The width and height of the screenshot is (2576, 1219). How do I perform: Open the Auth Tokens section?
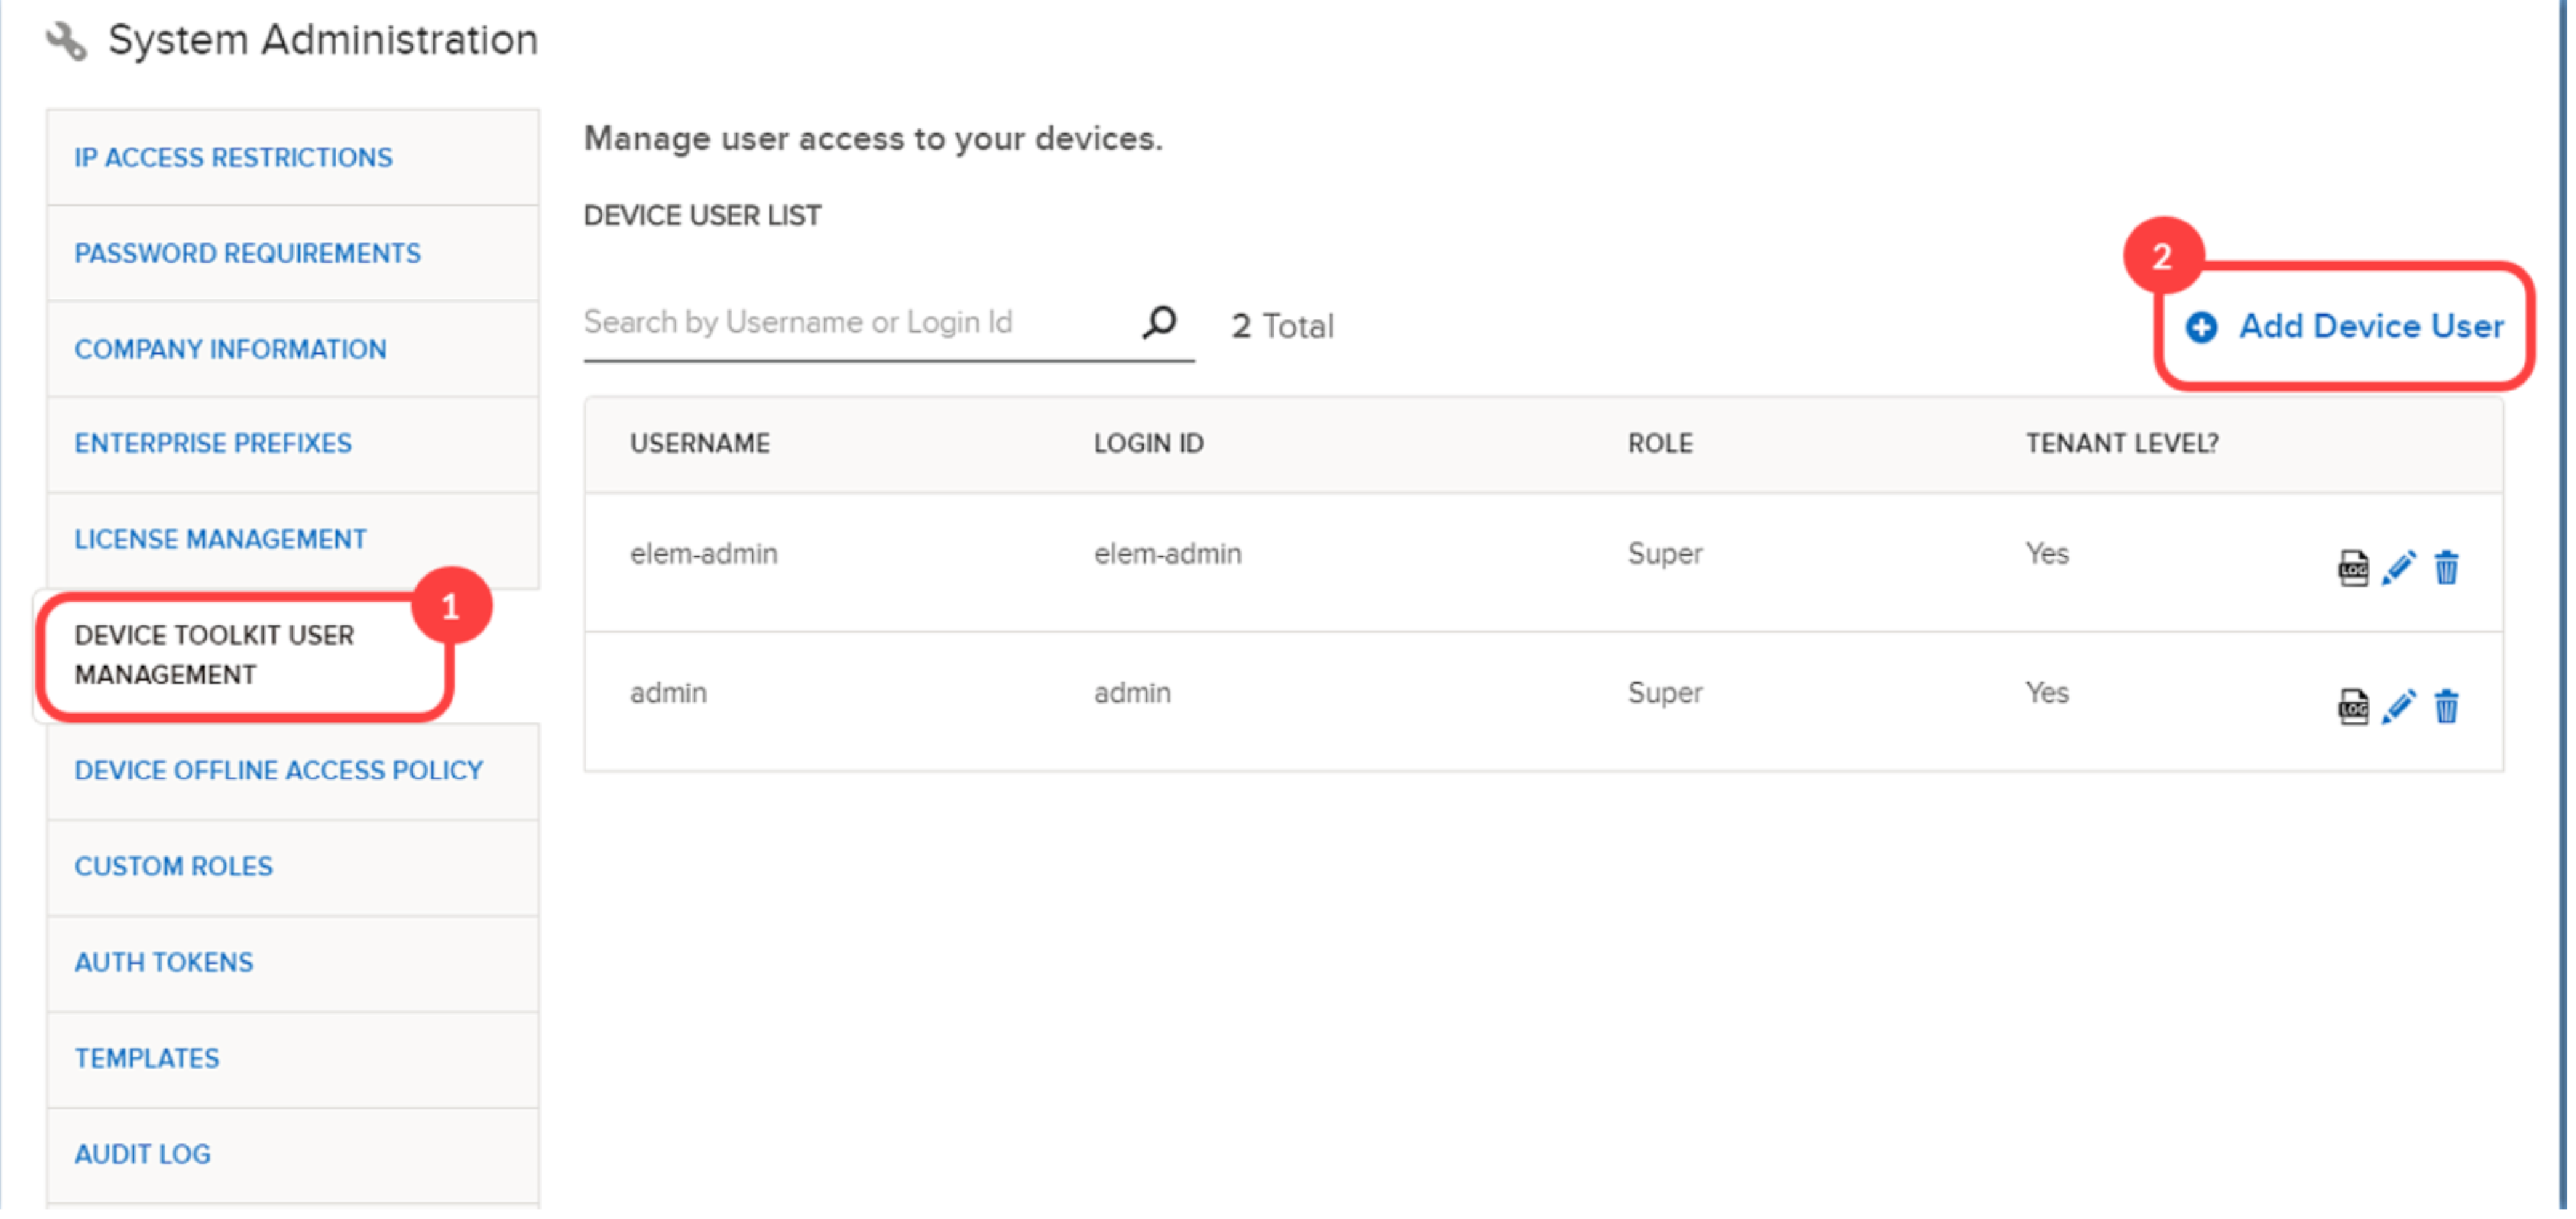click(x=164, y=963)
